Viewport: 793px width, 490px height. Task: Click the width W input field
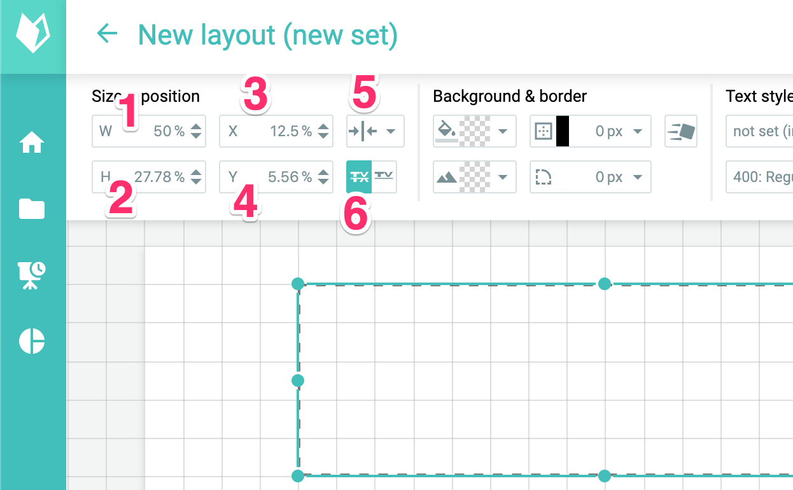[149, 131]
